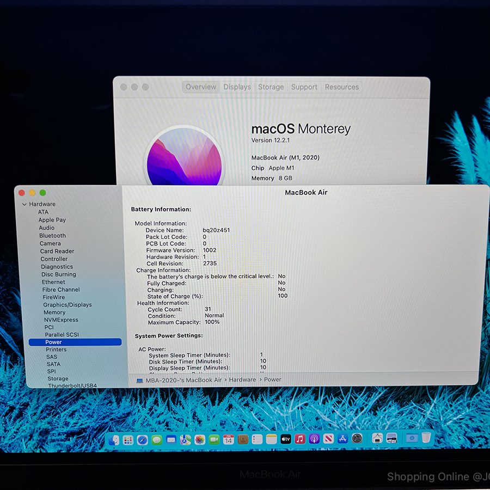Viewport: 490px width, 490px height.
Task: Open the News app in Dock
Action: [328, 439]
